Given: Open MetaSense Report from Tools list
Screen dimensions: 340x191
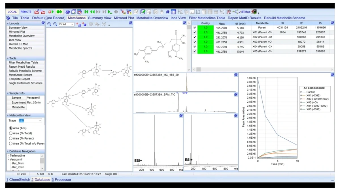Looking at the screenshot, I should pyautogui.click(x=20, y=75).
